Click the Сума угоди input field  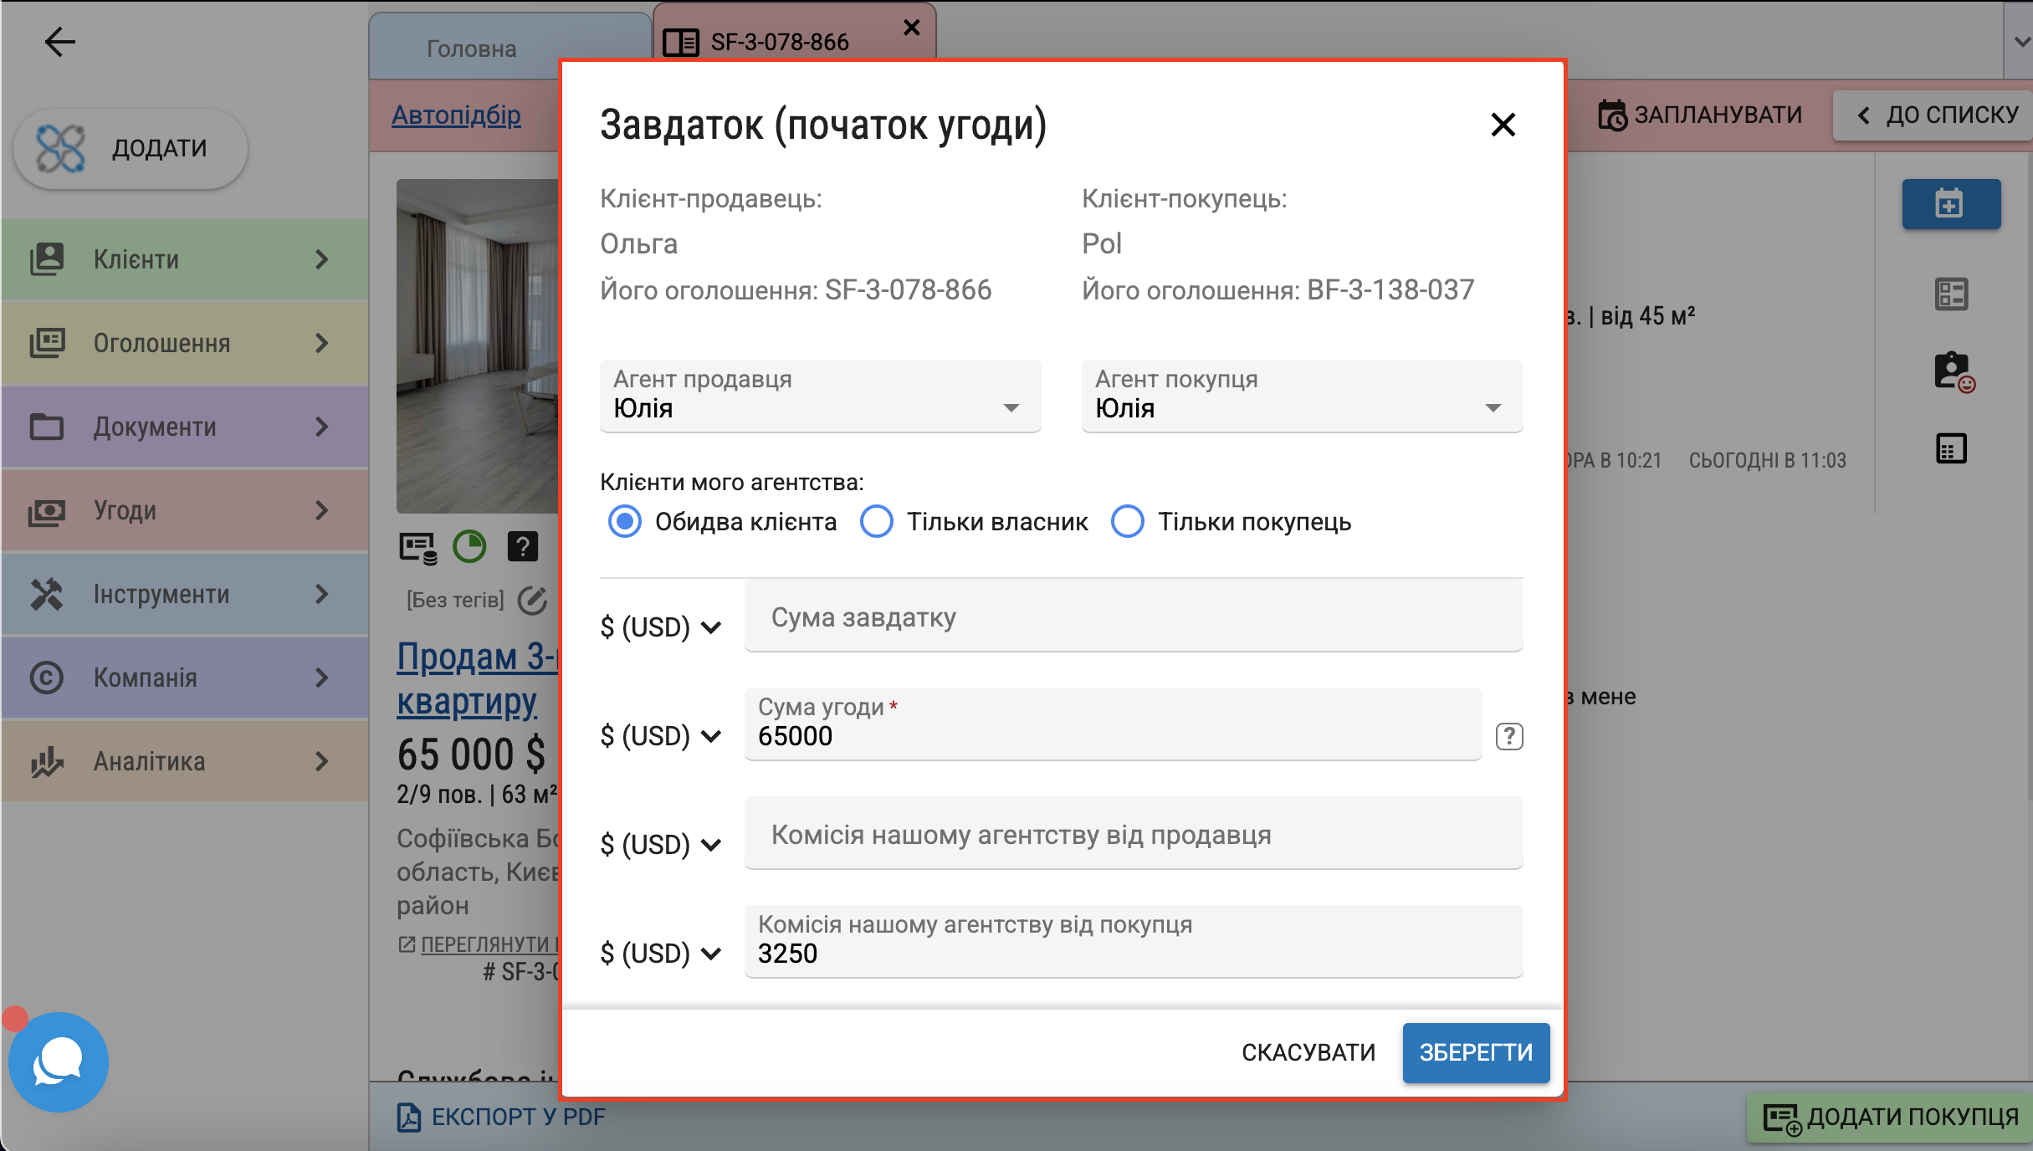coord(1113,724)
